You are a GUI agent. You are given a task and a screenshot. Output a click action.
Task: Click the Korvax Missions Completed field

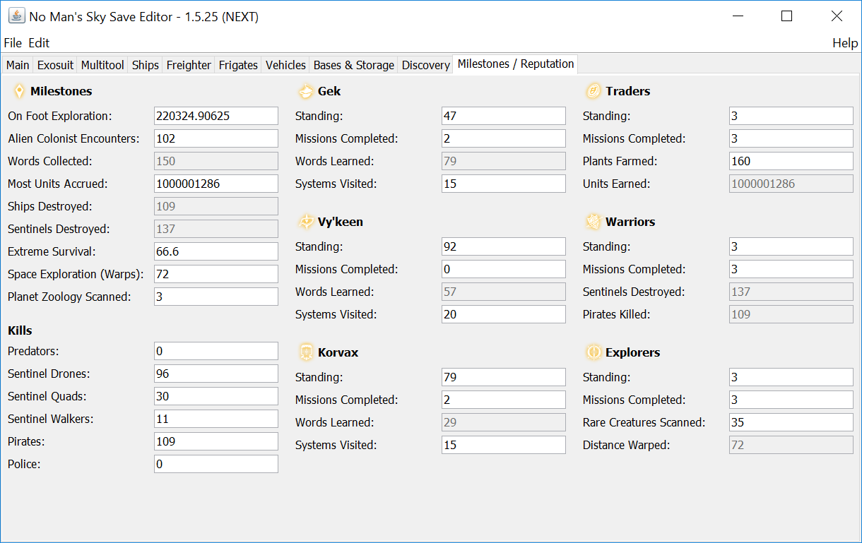504,400
